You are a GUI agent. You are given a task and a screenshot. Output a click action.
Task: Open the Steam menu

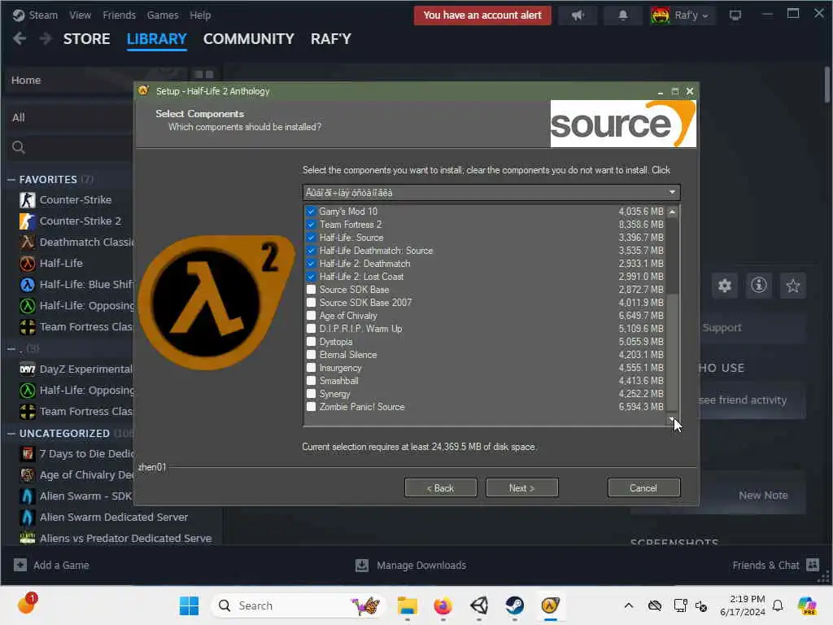point(43,15)
